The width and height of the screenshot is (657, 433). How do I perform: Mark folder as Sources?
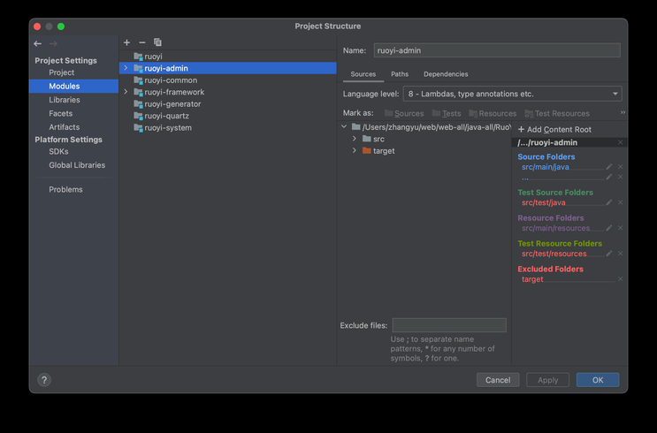point(404,113)
